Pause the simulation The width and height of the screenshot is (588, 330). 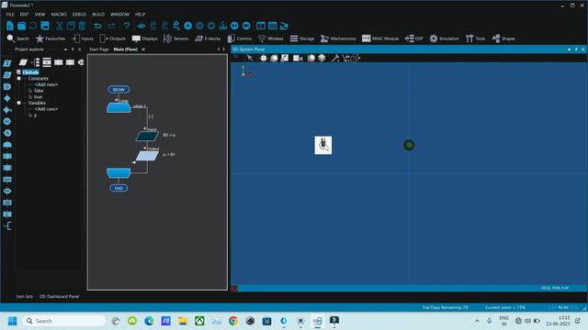pyautogui.click(x=200, y=26)
